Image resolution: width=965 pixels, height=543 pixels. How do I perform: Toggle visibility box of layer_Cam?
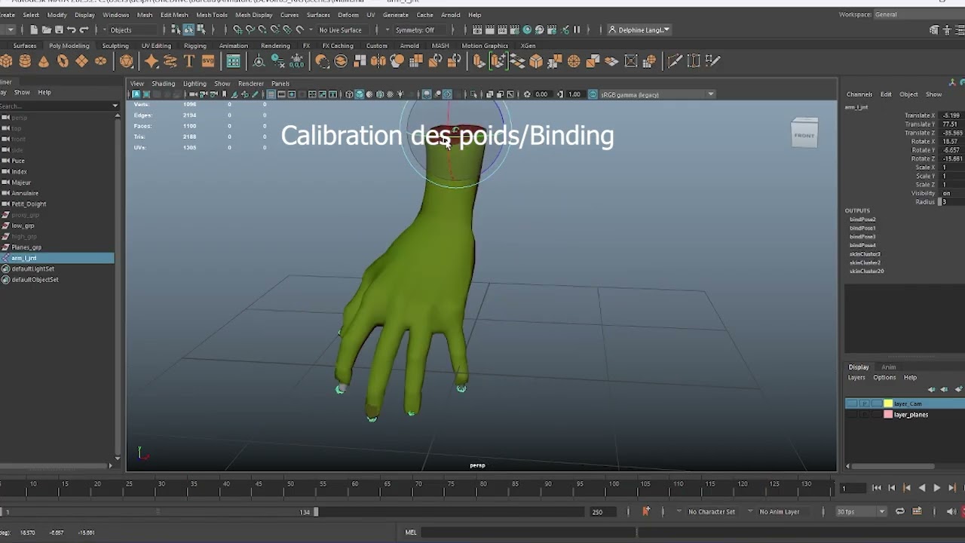[852, 403]
